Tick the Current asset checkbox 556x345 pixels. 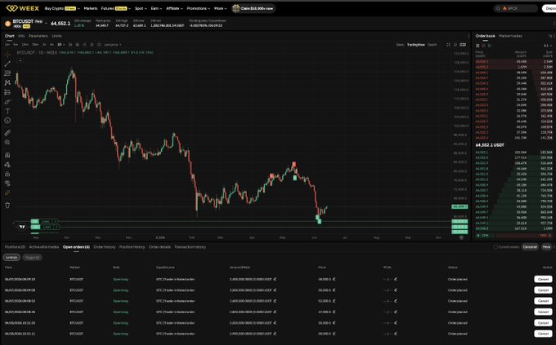(495, 247)
